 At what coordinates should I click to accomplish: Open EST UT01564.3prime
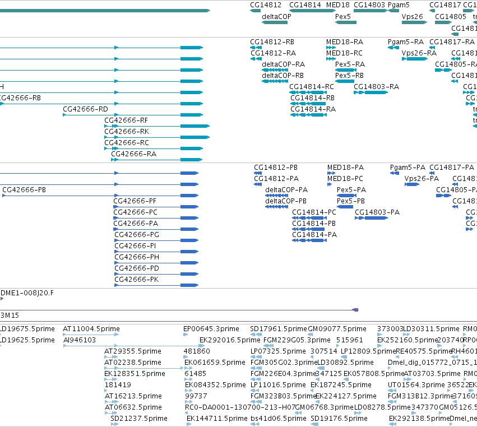pyautogui.click(x=416, y=385)
